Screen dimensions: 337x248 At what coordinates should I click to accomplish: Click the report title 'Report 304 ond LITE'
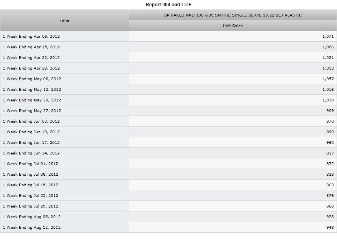pos(168,4)
